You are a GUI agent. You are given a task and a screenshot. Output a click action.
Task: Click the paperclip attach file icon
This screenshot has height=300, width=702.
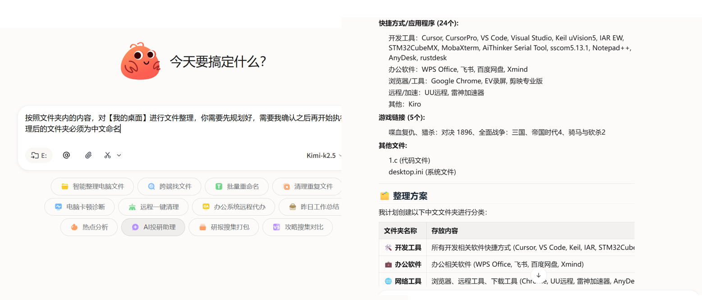(88, 155)
